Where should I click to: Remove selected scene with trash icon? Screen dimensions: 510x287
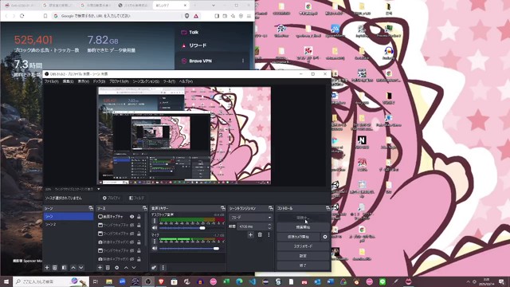pos(55,268)
